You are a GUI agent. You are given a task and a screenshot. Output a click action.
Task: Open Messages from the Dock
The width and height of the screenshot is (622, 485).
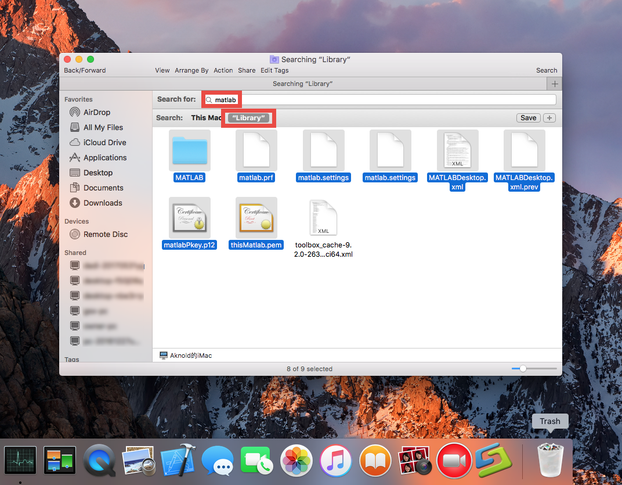[218, 461]
